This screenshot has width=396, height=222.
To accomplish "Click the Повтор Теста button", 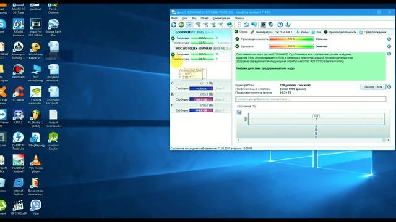I will [373, 86].
